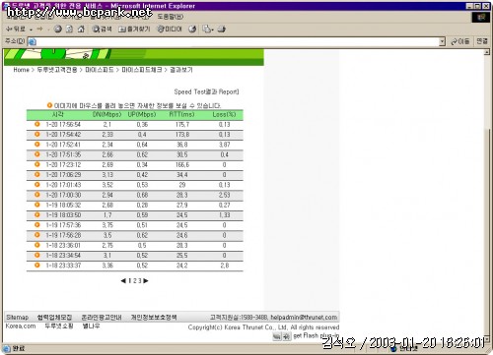Click the Back arrow toolbar button
Screen dimensions: 493x355
click(15, 30)
